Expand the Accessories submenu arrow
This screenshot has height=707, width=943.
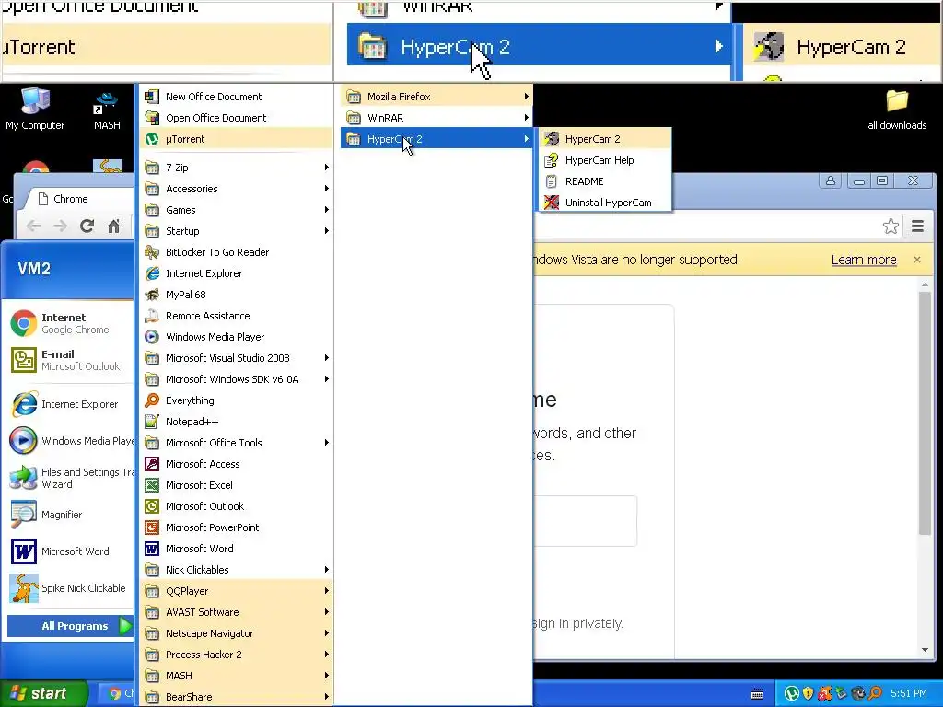pos(327,189)
